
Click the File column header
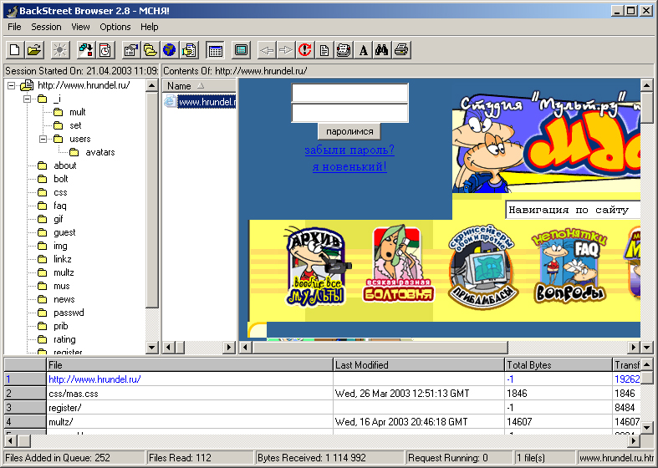[190, 365]
